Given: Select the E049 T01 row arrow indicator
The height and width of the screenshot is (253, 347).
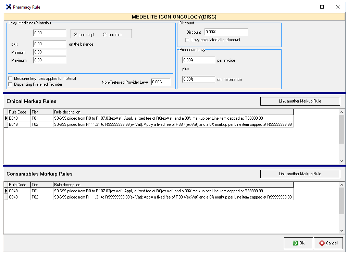Looking at the screenshot, I should [x=6, y=118].
